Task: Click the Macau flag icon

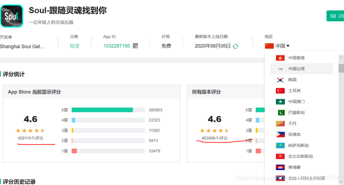Action: (x=280, y=102)
